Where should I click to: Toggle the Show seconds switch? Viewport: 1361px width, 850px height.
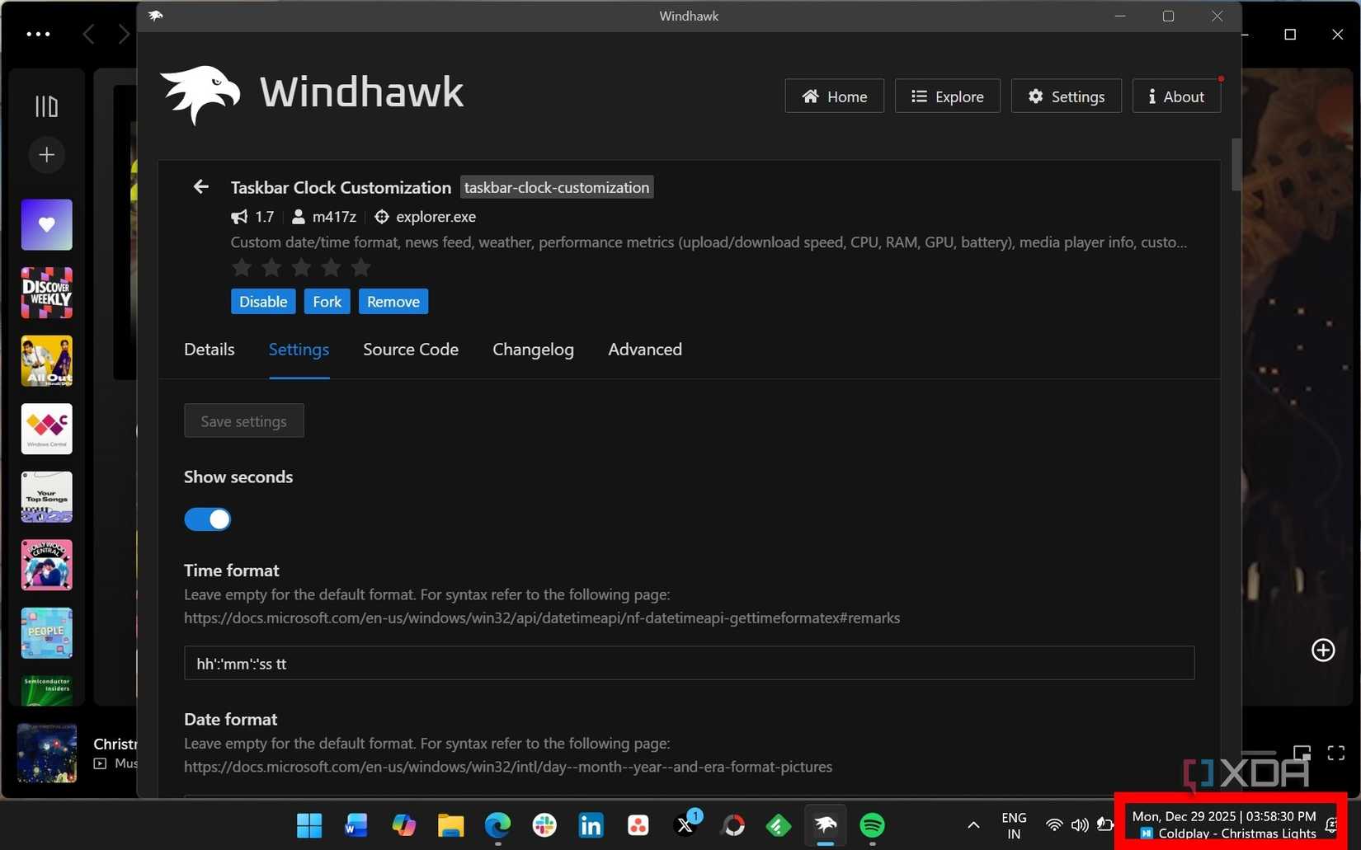[207, 519]
